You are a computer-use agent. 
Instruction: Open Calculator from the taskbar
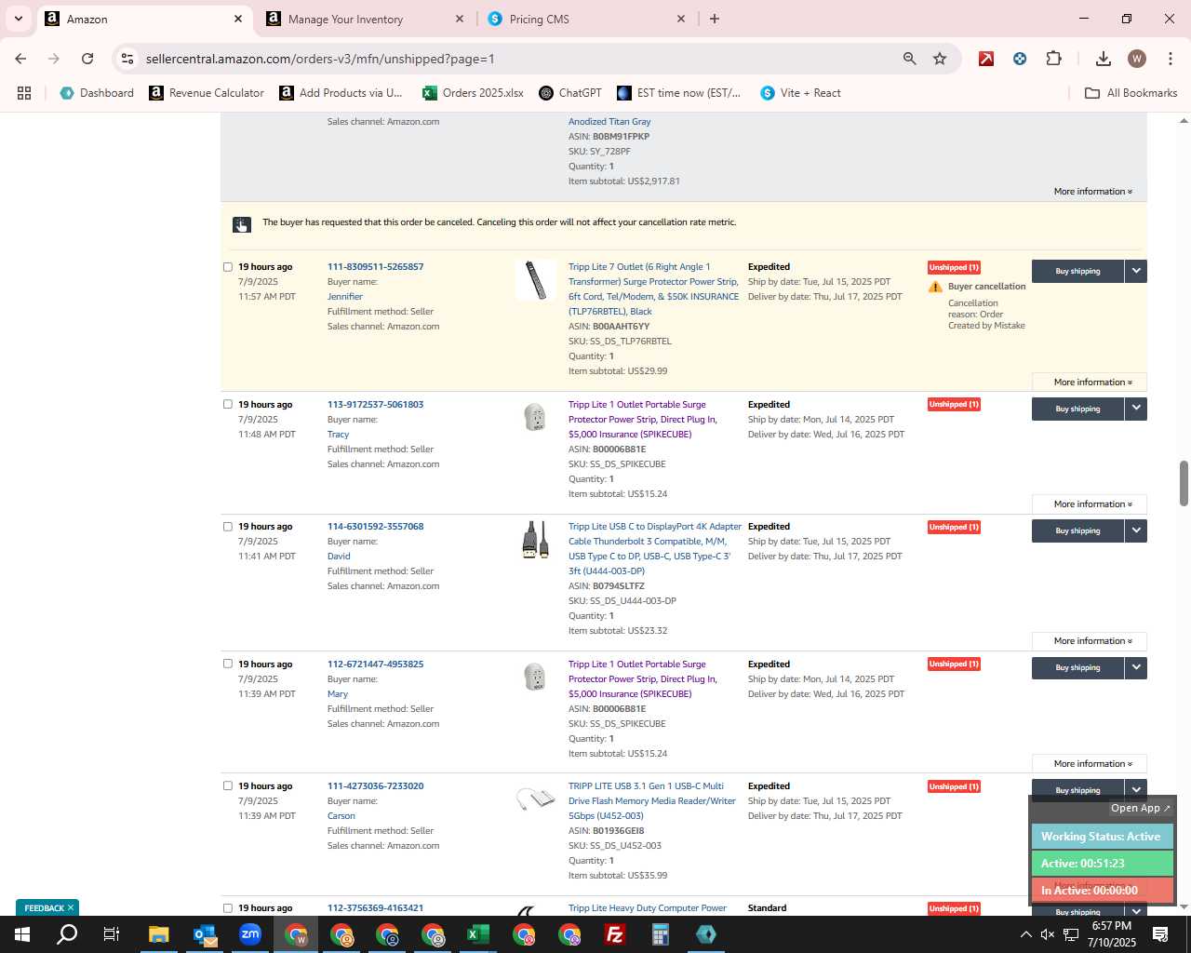(661, 934)
